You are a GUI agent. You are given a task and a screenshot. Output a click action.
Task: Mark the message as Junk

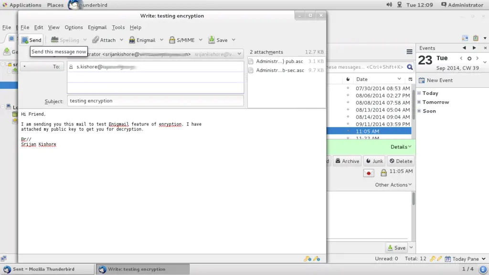pyautogui.click(x=374, y=161)
